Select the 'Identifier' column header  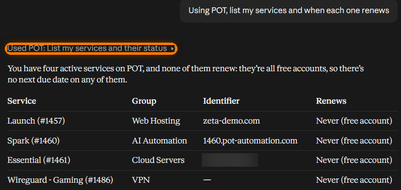(x=221, y=101)
